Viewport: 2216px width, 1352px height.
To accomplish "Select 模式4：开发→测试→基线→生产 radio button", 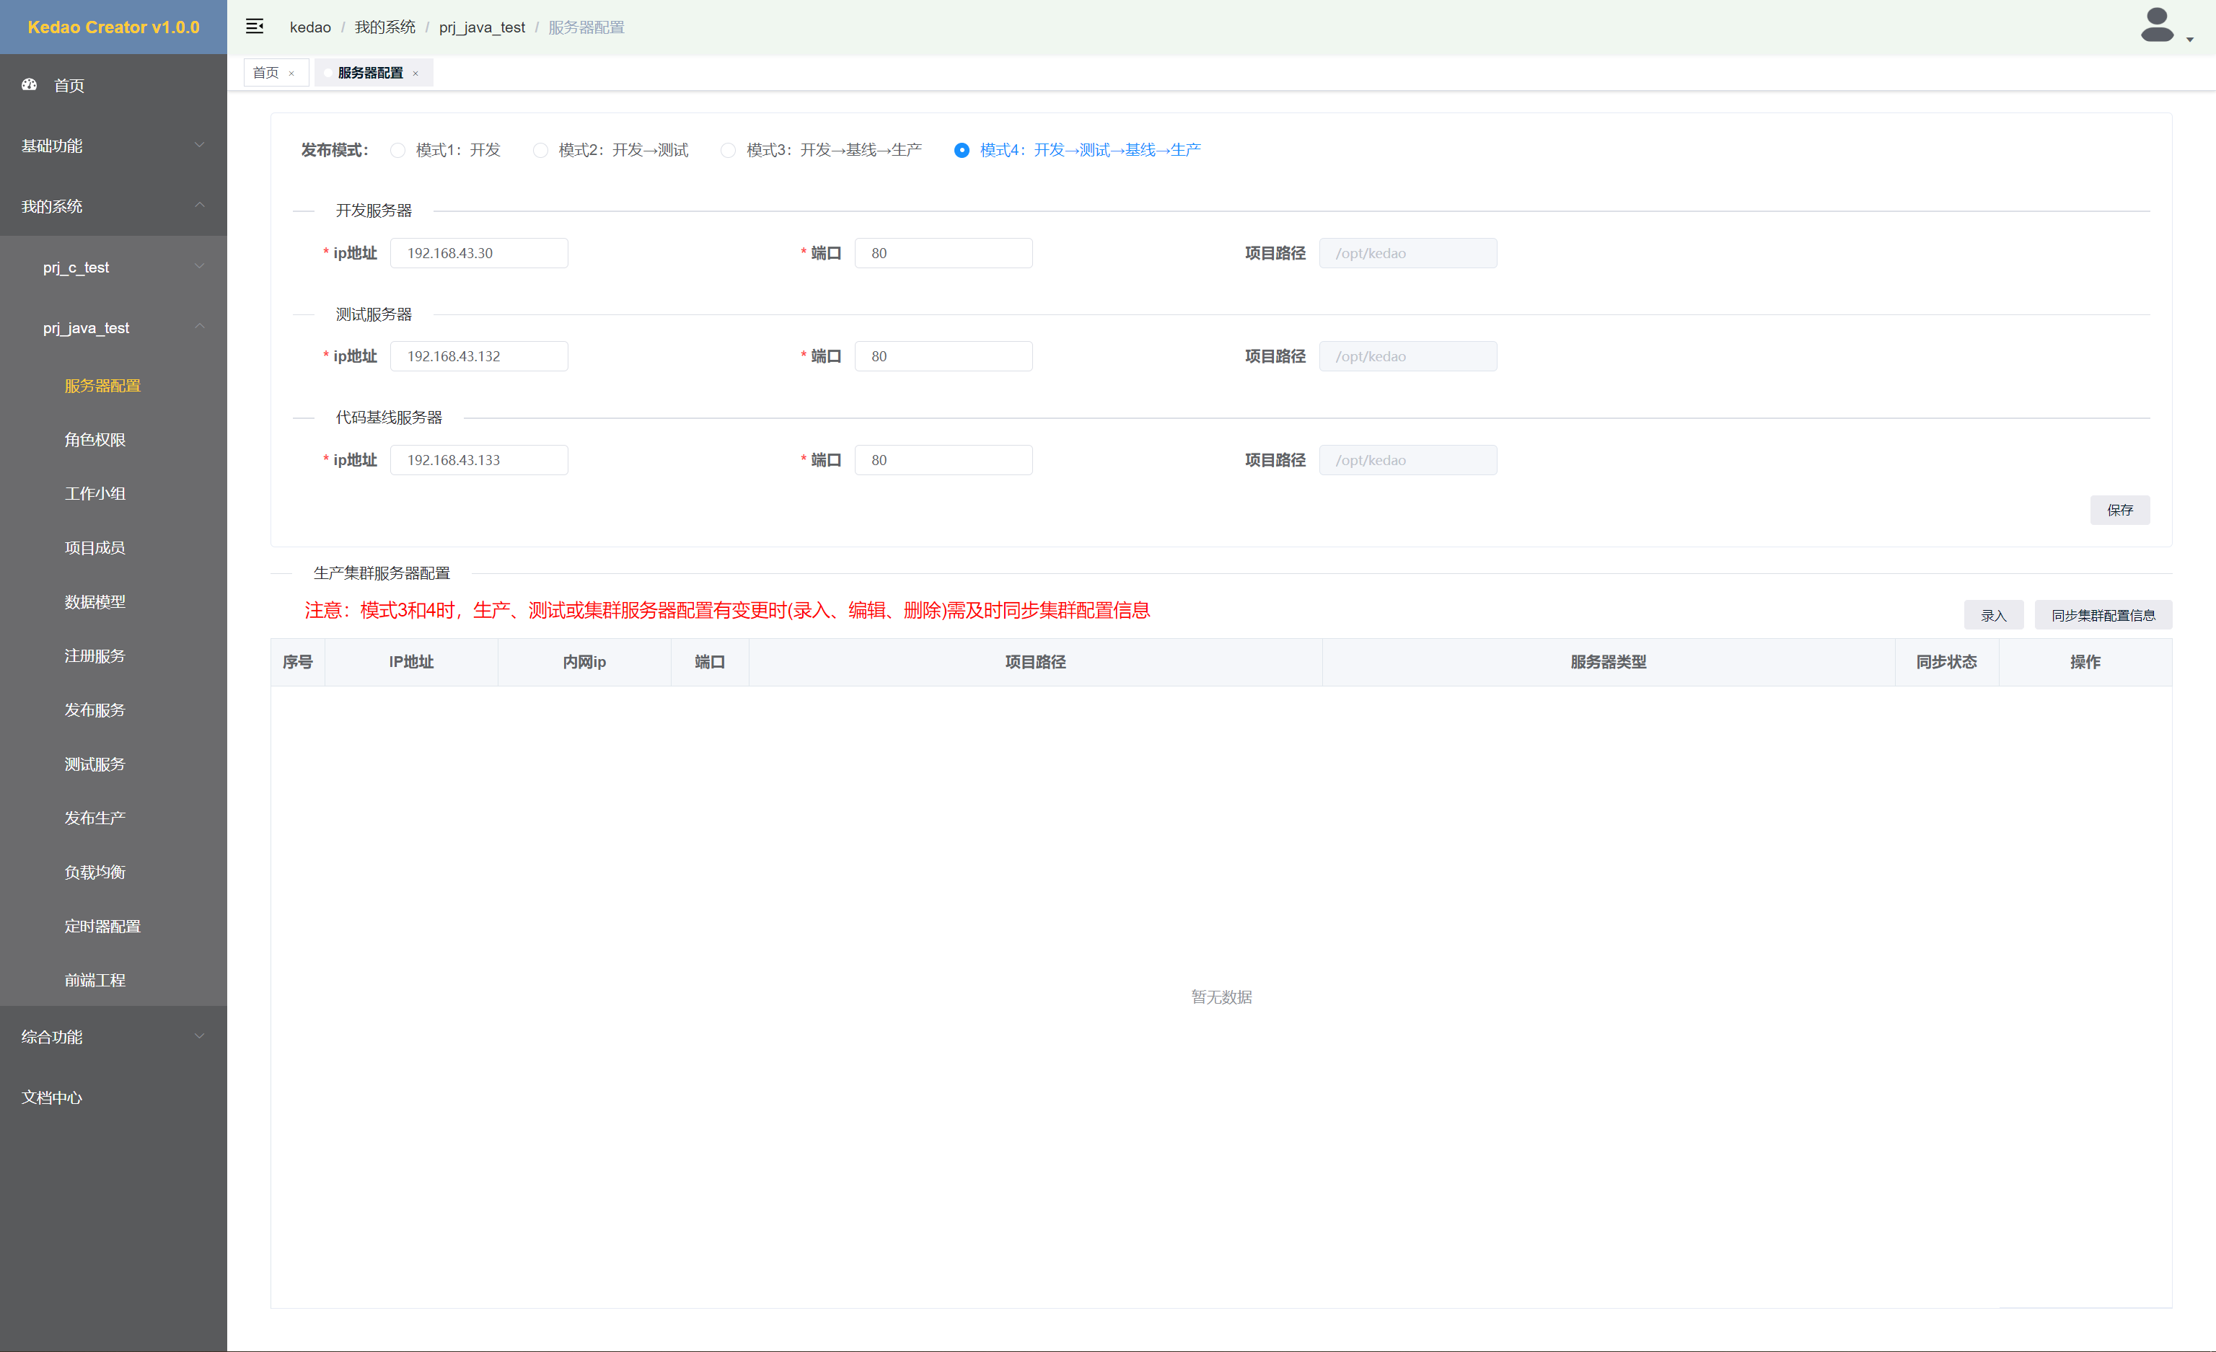I will (x=962, y=150).
